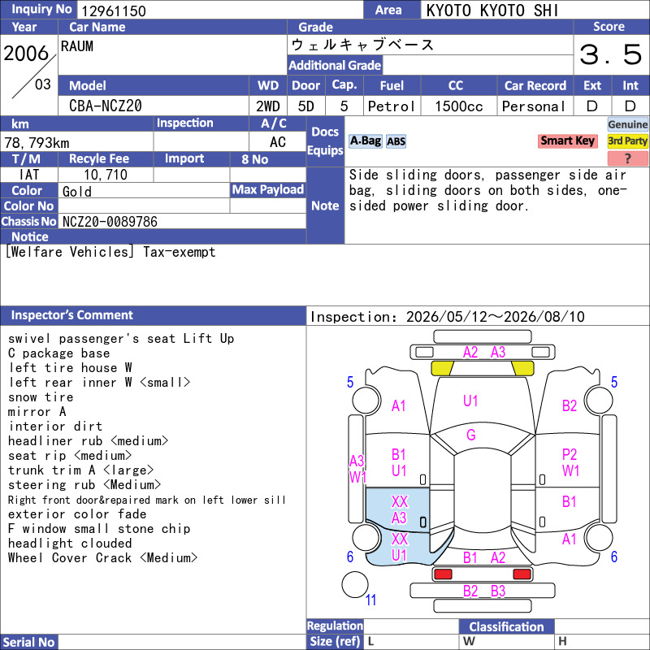The image size is (650, 650).
Task: Click the yellow left headlight on diagram
Action: tap(442, 368)
